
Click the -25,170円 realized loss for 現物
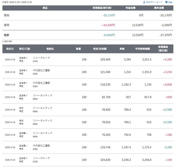pyautogui.click(x=109, y=15)
